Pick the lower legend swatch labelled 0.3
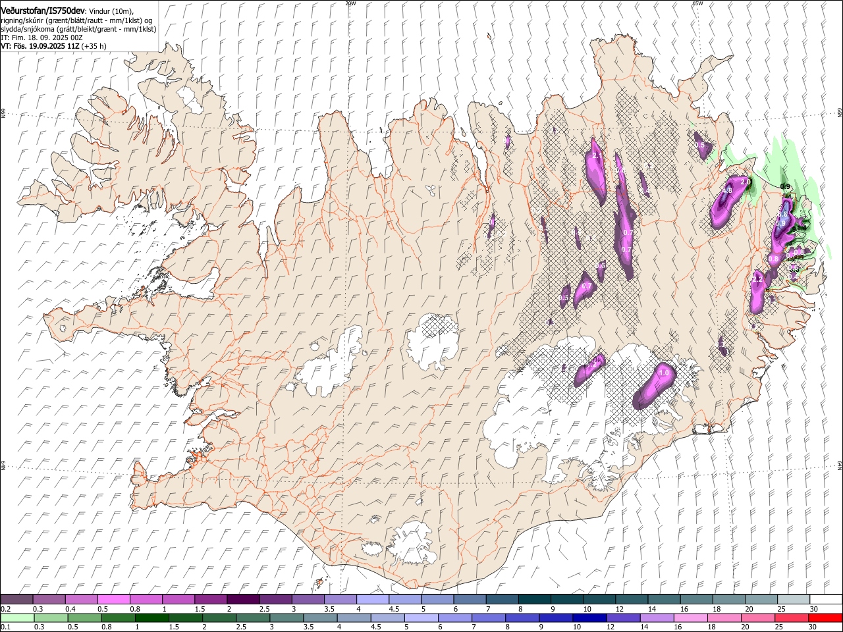The image size is (843, 632). 51,618
